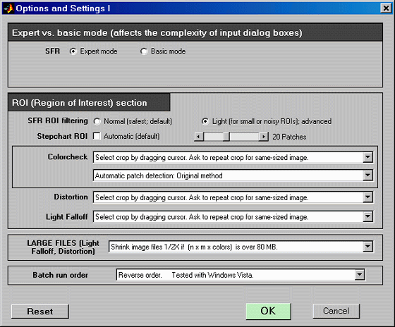Open the LARGE FILES shrink option dropdown

pos(241,247)
